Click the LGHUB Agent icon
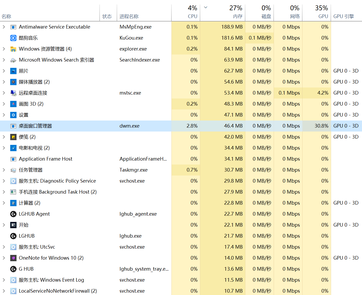The image size is (362, 295). click(x=13, y=214)
